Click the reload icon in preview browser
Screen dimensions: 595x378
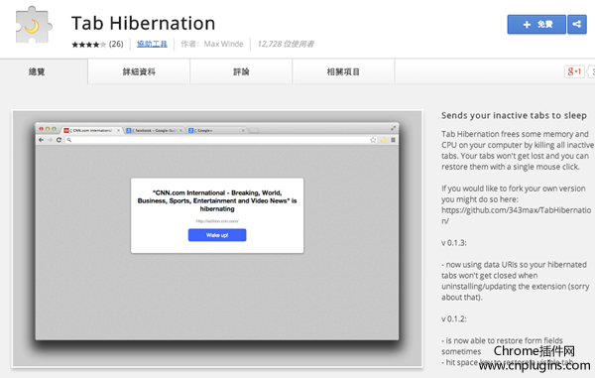[59, 140]
